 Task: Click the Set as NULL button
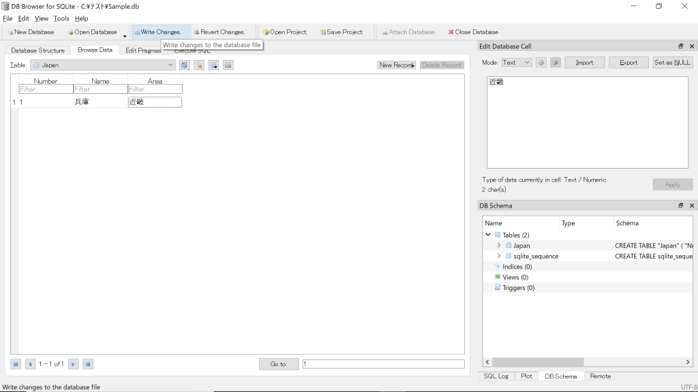point(672,63)
